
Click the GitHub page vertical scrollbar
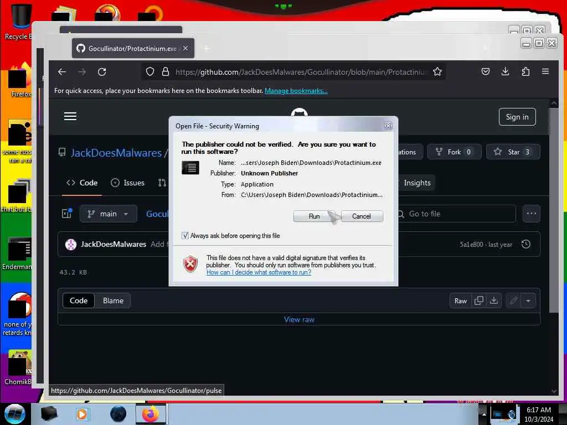coord(554,210)
